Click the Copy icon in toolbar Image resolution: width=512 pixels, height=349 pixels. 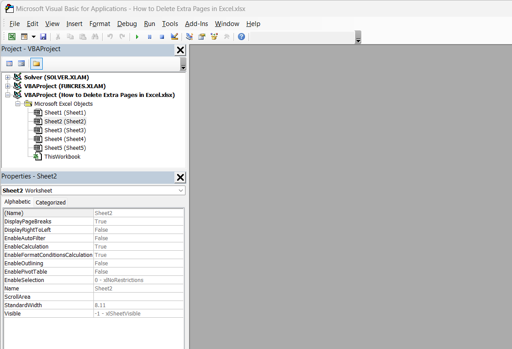pos(70,37)
